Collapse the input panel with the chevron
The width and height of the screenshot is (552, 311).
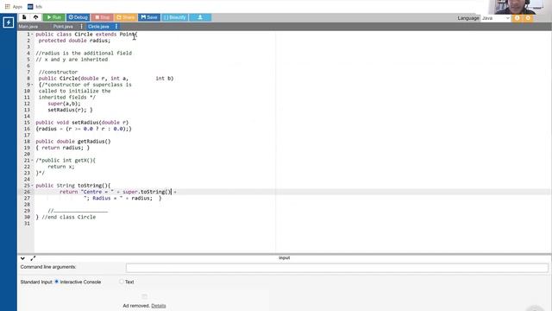[22, 258]
